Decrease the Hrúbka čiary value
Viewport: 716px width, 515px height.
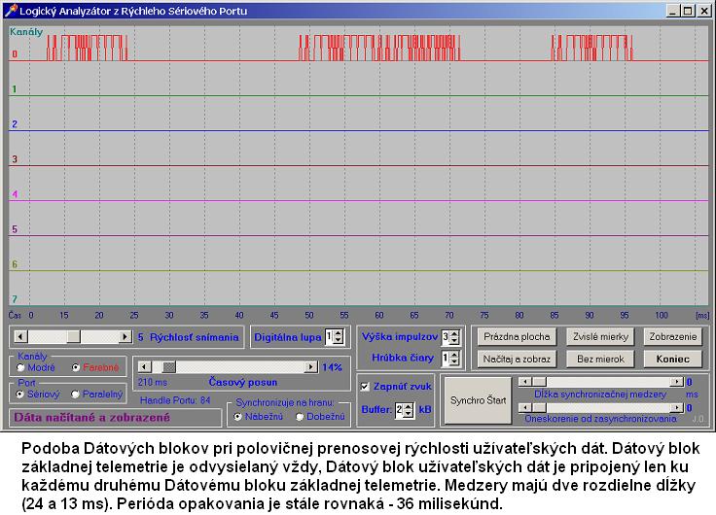coord(454,361)
